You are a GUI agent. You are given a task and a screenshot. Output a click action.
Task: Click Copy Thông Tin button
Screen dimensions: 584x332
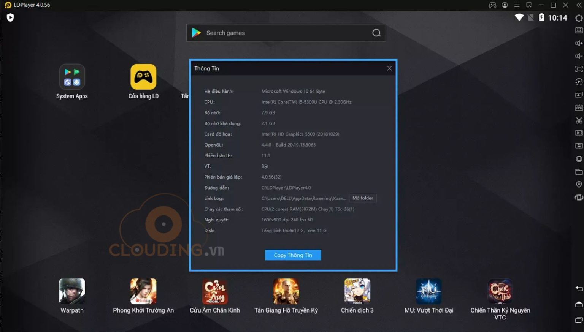(x=293, y=255)
